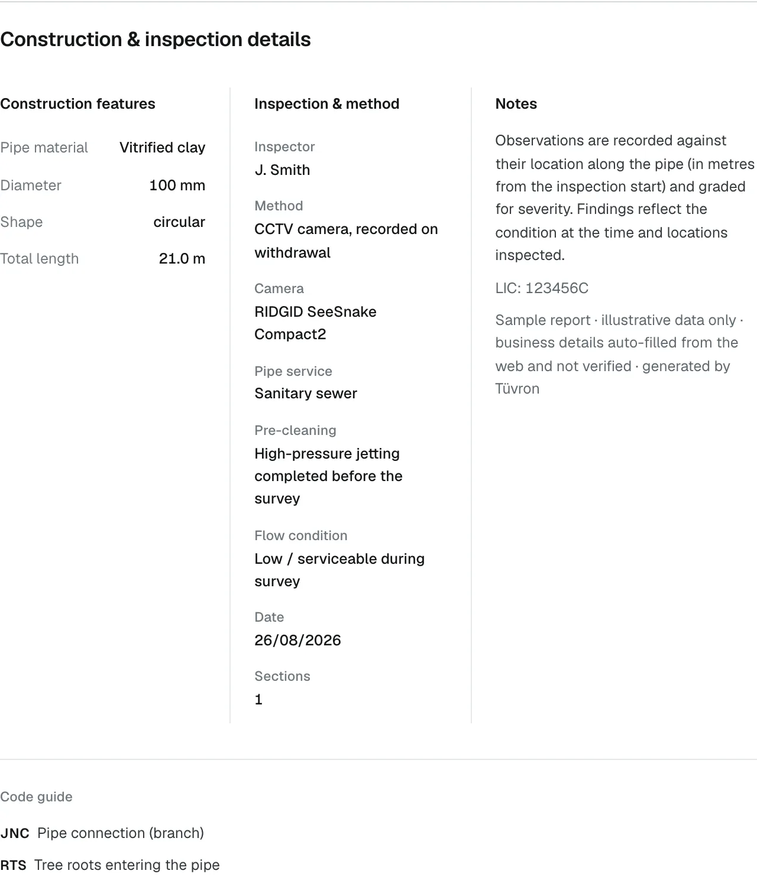This screenshot has height=877, width=757.
Task: Select the RIDGID SeeSnake Compact2 camera text
Action: (315, 323)
